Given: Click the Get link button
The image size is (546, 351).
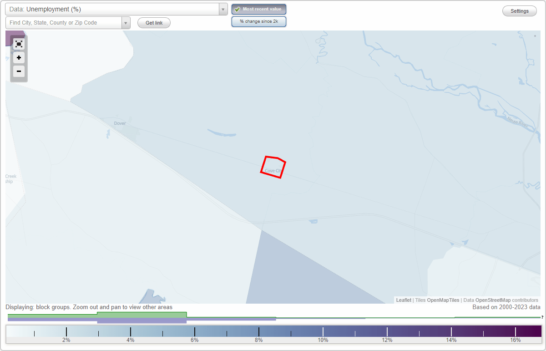Looking at the screenshot, I should point(154,23).
